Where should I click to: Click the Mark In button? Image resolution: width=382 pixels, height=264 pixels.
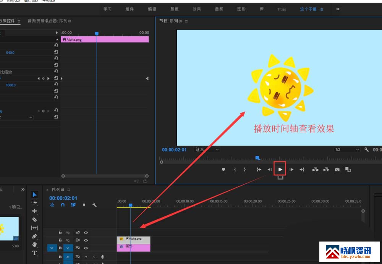pos(235,170)
